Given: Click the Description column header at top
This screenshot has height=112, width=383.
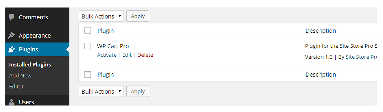Looking at the screenshot, I should (x=321, y=31).
